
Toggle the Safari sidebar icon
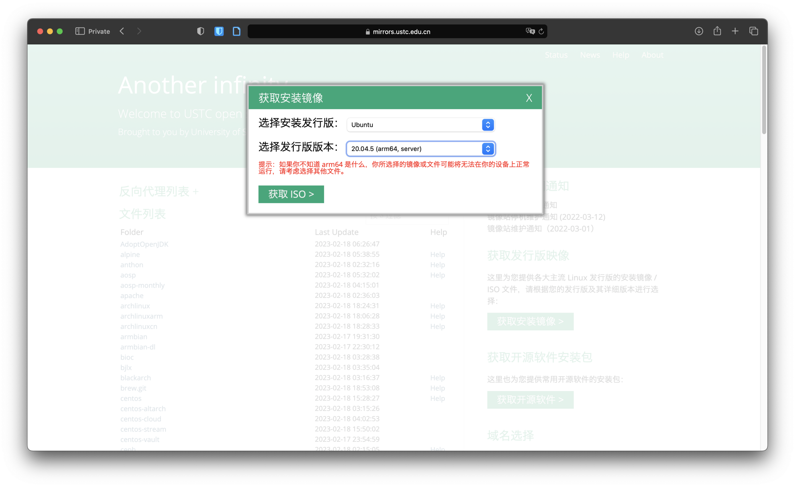[x=80, y=31]
